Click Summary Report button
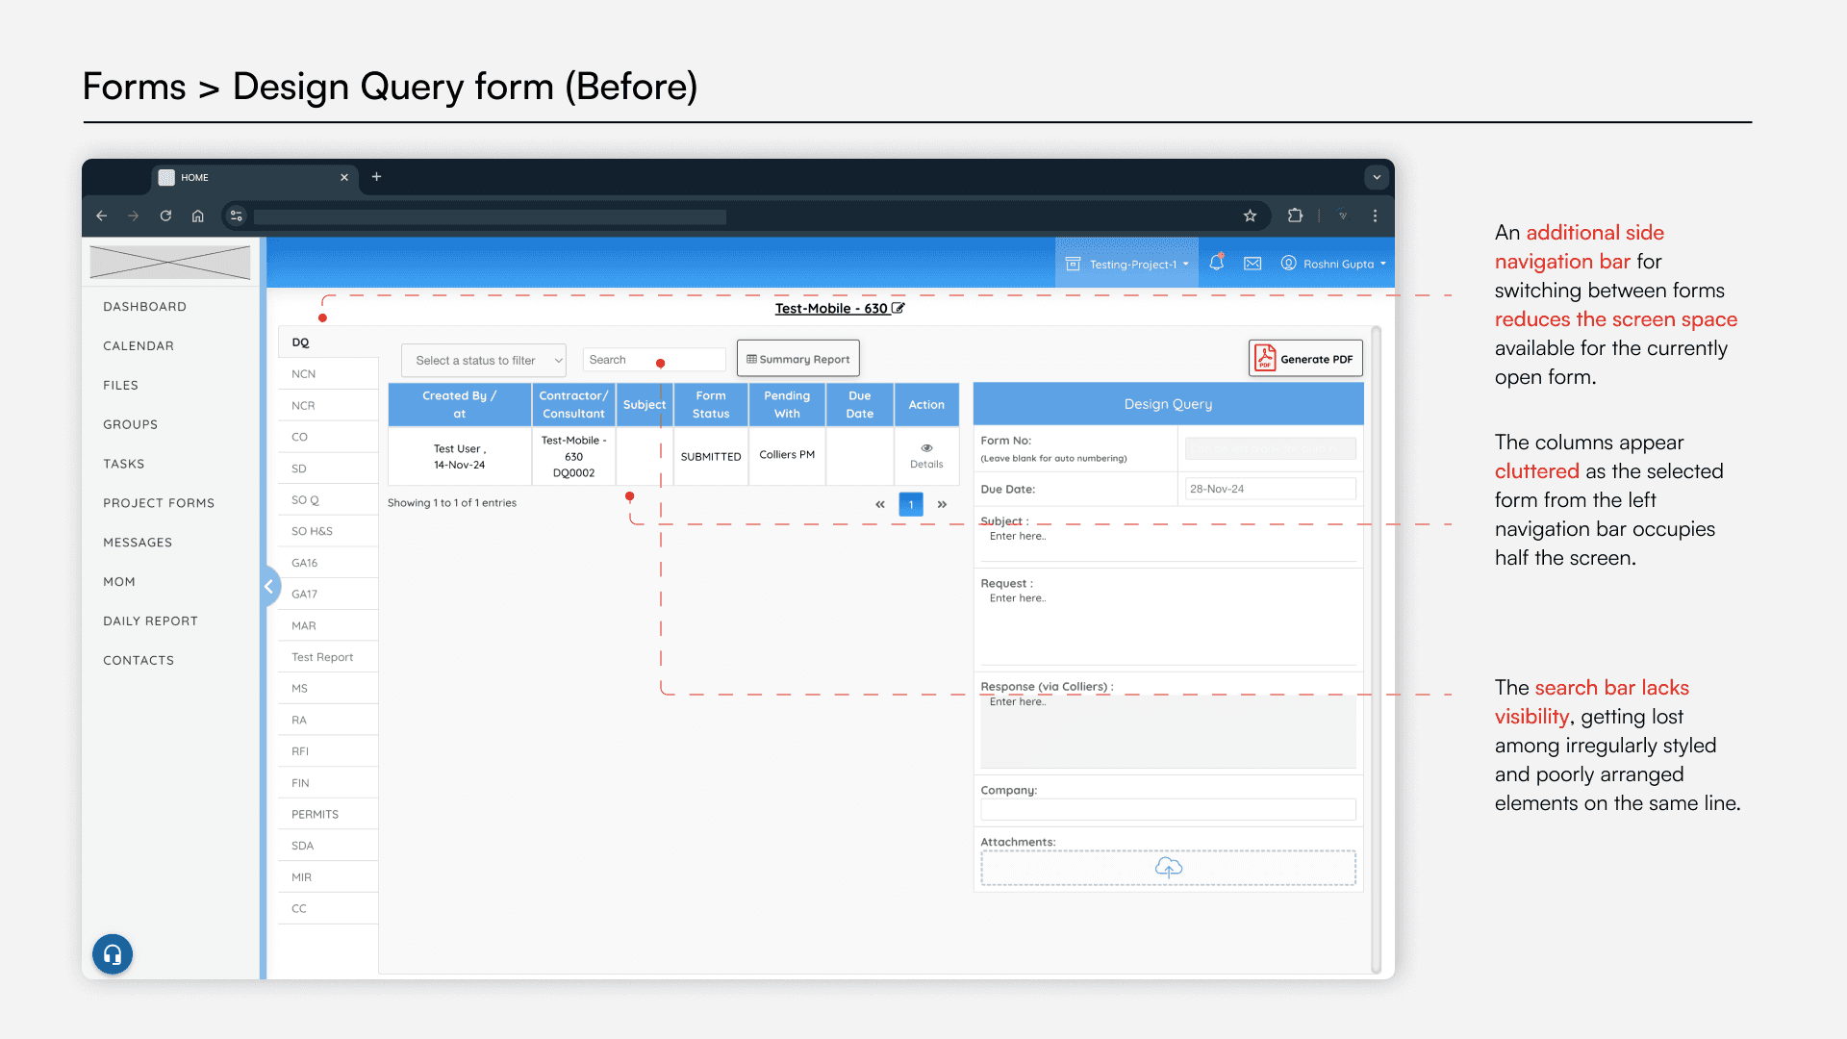The image size is (1847, 1039). pyautogui.click(x=798, y=359)
